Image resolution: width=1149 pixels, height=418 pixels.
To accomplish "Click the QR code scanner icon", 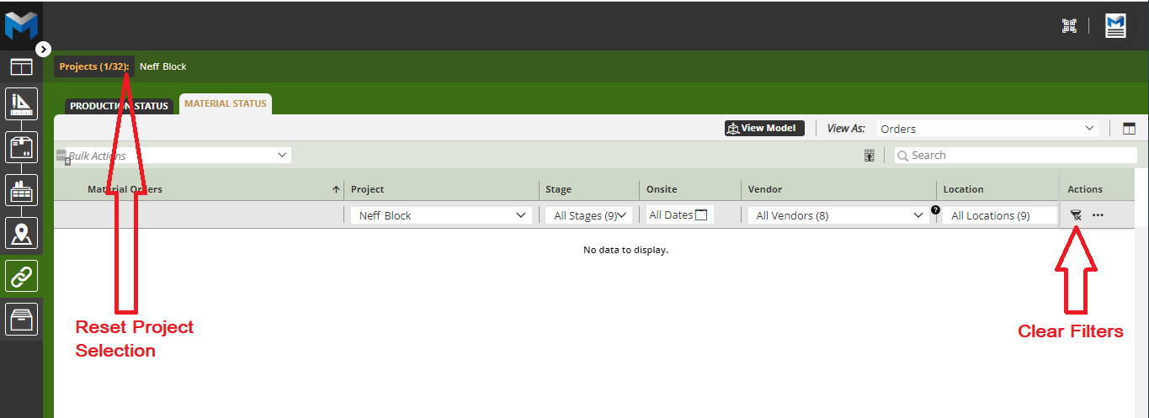I will pos(1070,26).
